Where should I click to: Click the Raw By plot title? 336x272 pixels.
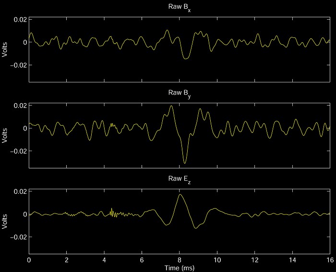[x=179, y=94]
